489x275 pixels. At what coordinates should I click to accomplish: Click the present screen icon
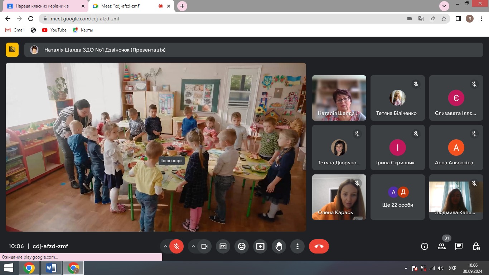point(260,246)
